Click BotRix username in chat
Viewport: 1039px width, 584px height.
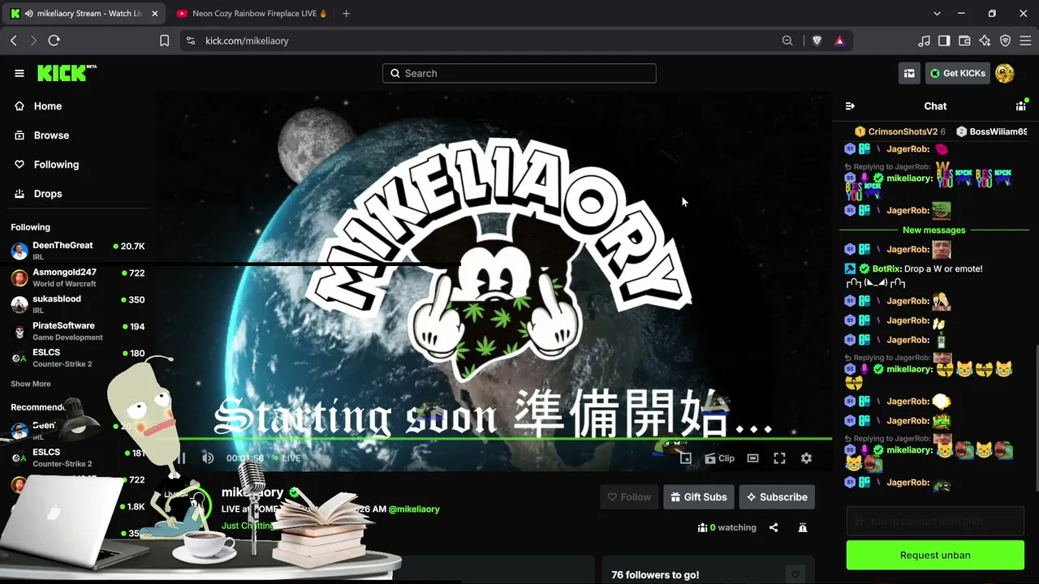pos(886,268)
